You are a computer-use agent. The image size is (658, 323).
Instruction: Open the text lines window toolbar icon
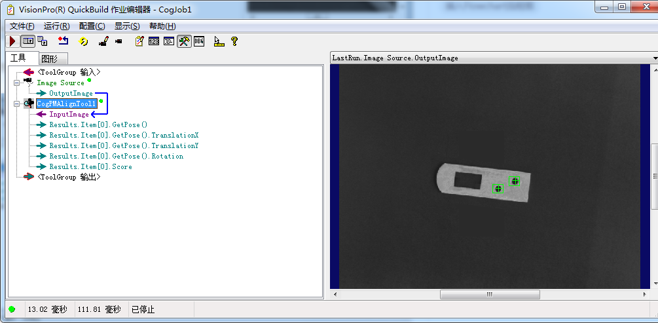tap(169, 41)
